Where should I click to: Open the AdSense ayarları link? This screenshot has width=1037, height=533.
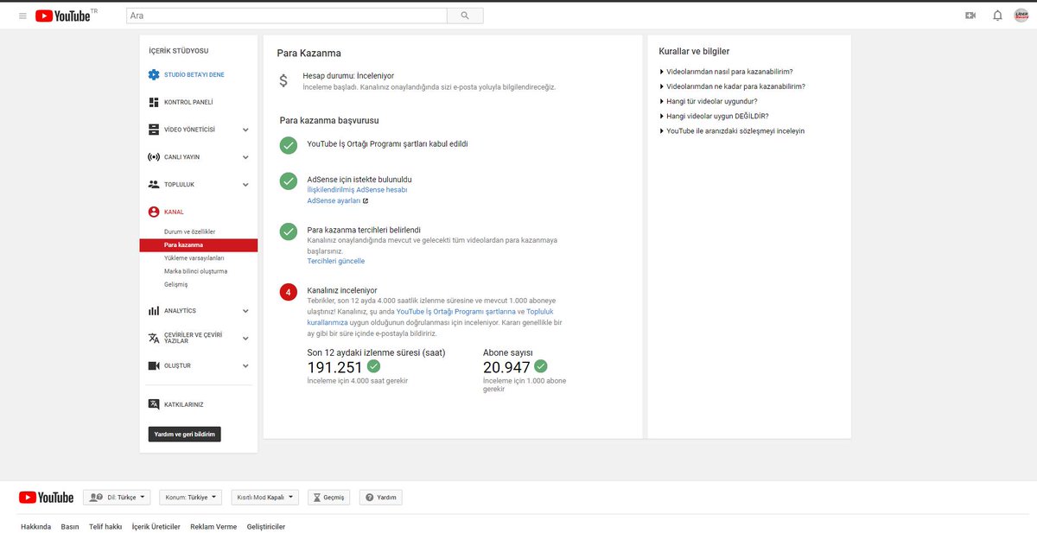pos(334,200)
